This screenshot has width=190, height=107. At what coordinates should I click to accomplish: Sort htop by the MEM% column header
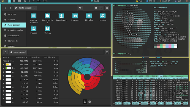tap(164, 76)
